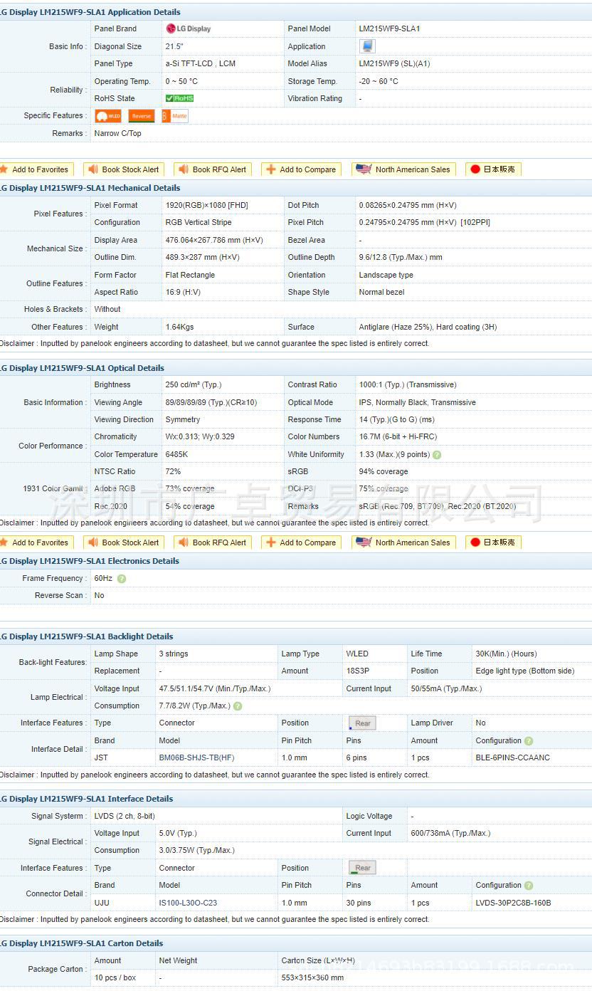Click lamp amount 18S3P value

359,671
